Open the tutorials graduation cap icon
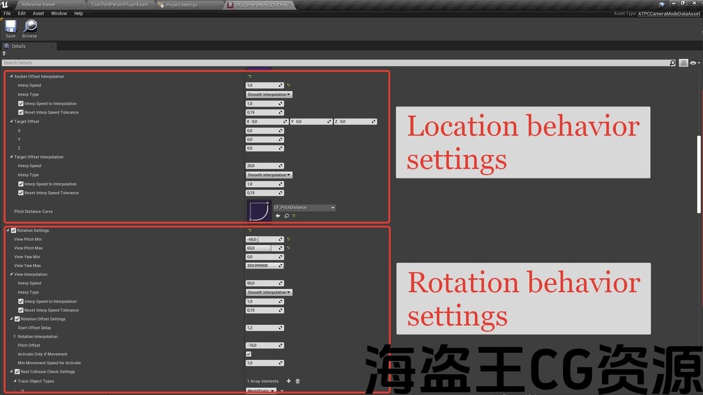This screenshot has height=395, width=703. (x=662, y=4)
